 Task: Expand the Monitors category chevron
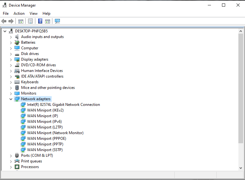(11, 94)
